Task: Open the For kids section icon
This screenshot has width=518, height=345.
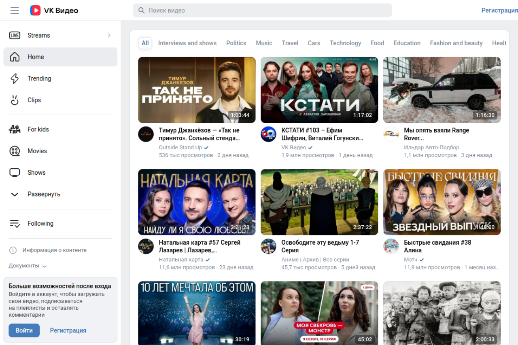Action: (15, 129)
